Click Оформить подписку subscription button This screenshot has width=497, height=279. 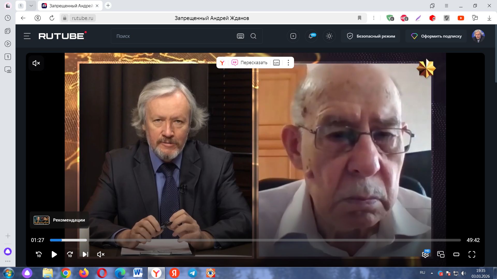pyautogui.click(x=436, y=36)
